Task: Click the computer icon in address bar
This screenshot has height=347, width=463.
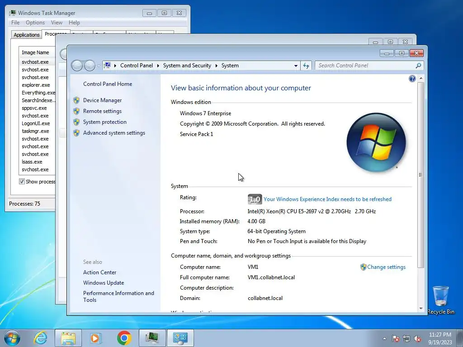Action: [x=108, y=66]
